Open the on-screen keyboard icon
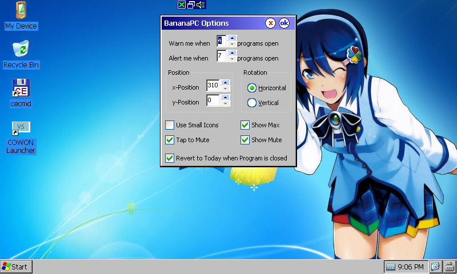The image size is (457, 274). (x=450, y=267)
